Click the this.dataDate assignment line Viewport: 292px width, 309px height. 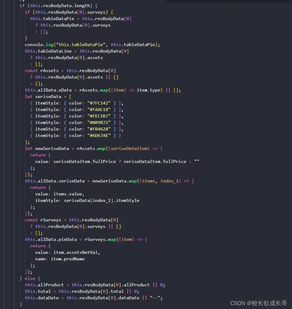[94, 298]
